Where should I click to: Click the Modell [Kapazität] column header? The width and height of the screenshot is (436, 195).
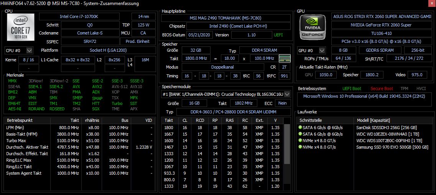(x=393, y=121)
